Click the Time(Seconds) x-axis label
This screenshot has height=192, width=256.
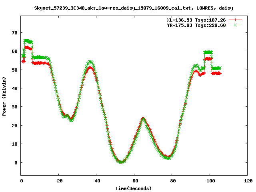[x=134, y=188]
